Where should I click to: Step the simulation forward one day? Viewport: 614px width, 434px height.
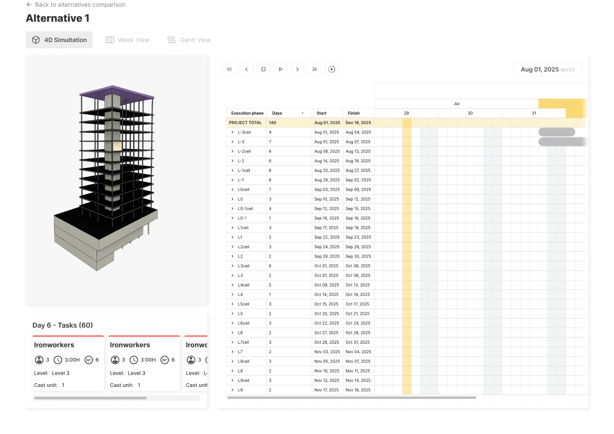tap(298, 69)
